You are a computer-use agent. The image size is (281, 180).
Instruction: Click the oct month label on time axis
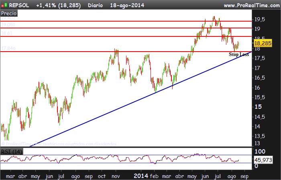(102, 176)
